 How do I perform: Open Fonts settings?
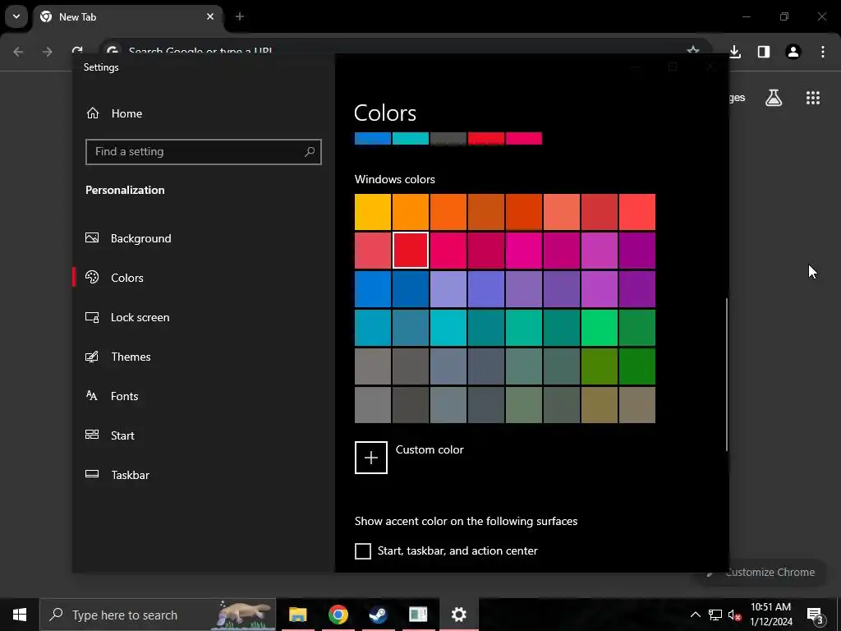(x=112, y=396)
